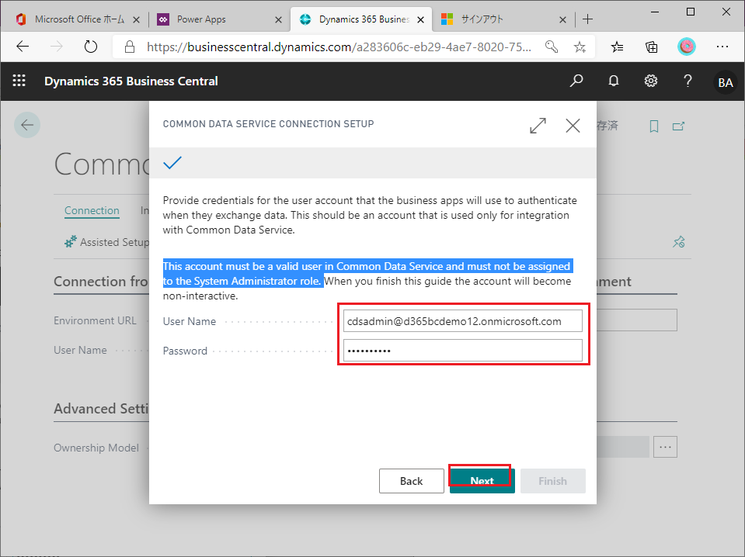Screen dimensions: 745x557
Task: Open the Business Central search magnifier
Action: pos(576,81)
